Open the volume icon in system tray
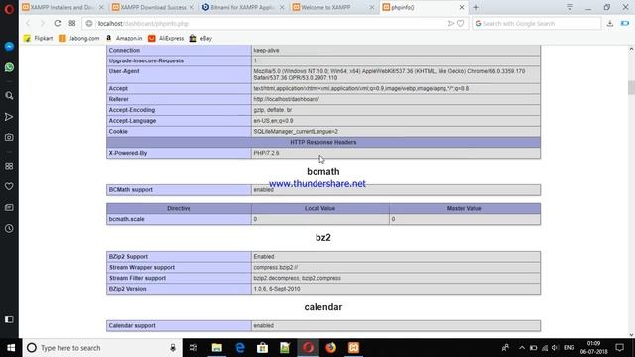This screenshot has height=357, width=635. 555,348
